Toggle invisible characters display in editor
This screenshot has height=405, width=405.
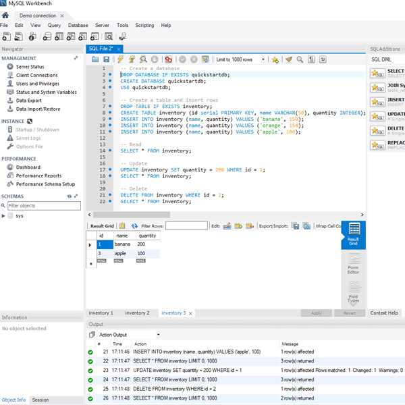[311, 59]
